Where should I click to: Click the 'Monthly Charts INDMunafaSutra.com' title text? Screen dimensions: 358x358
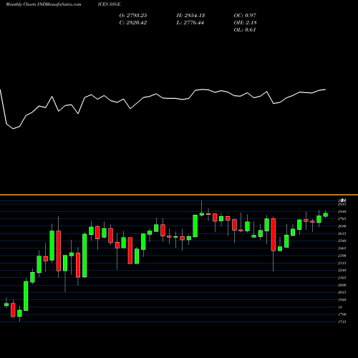(43, 4)
